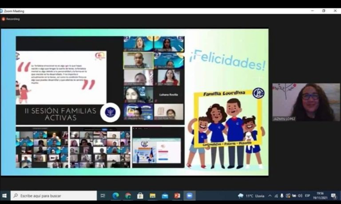Click the Familia Lourdina illustration on the slide

pos(226,128)
